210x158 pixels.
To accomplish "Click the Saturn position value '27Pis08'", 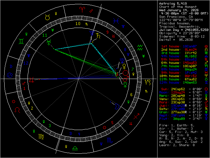I will point(178,109).
